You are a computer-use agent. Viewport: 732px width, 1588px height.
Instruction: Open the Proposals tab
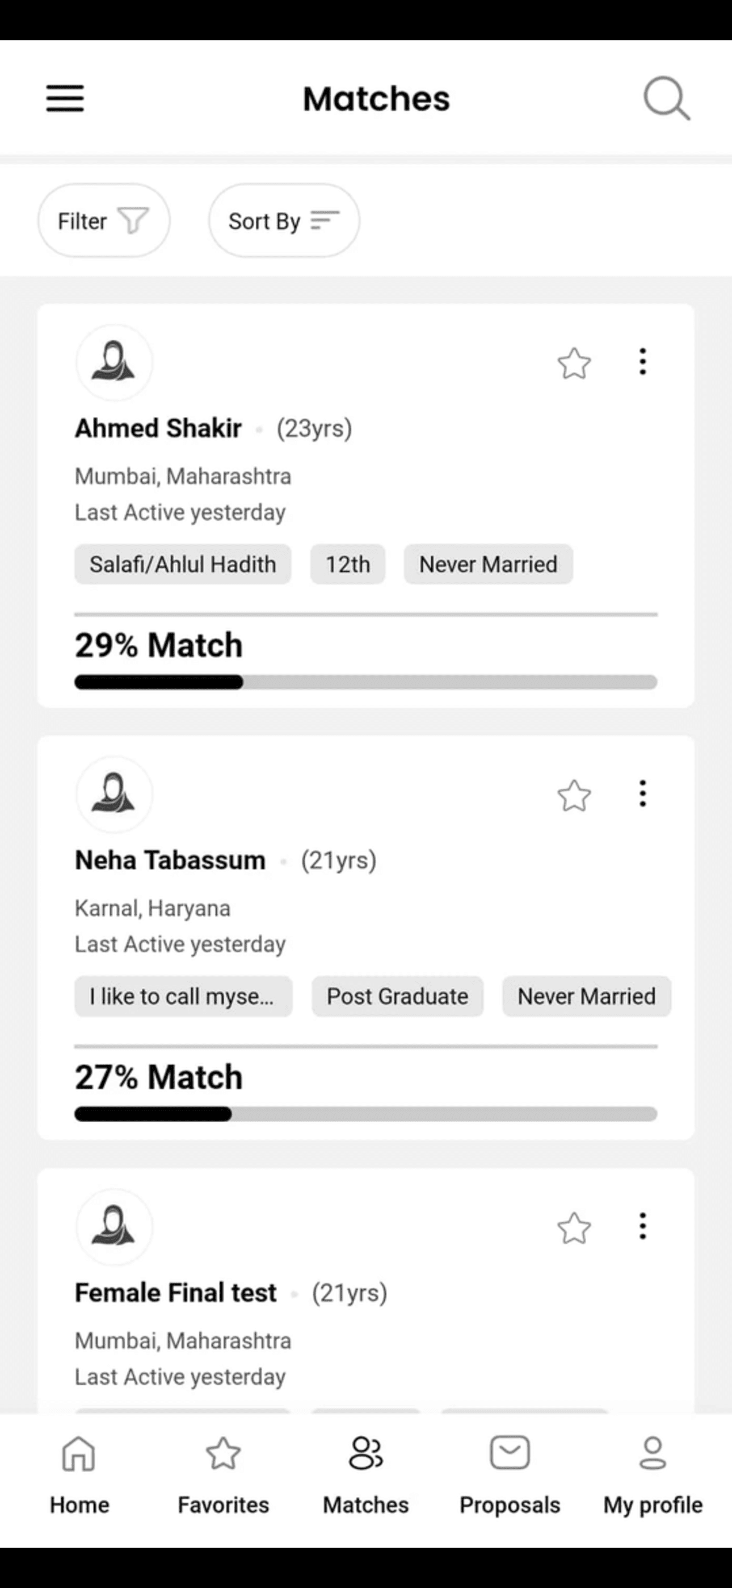tap(510, 1476)
